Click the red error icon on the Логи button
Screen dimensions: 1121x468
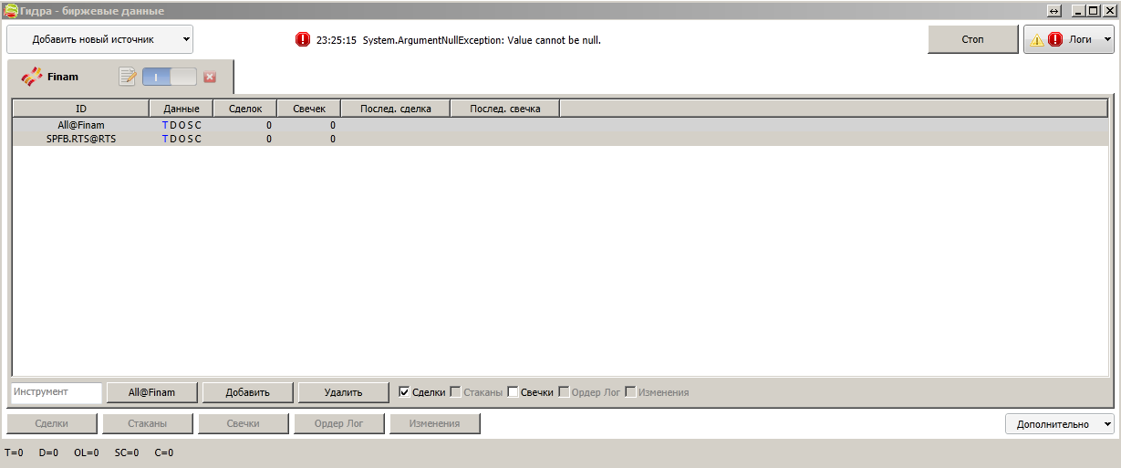pyautogui.click(x=1055, y=40)
